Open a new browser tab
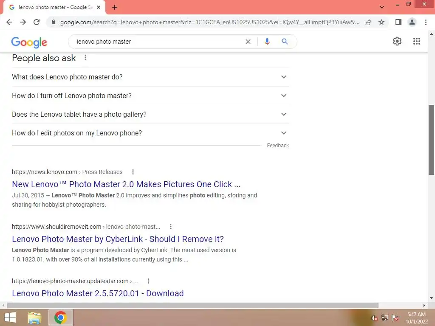 pos(115,7)
